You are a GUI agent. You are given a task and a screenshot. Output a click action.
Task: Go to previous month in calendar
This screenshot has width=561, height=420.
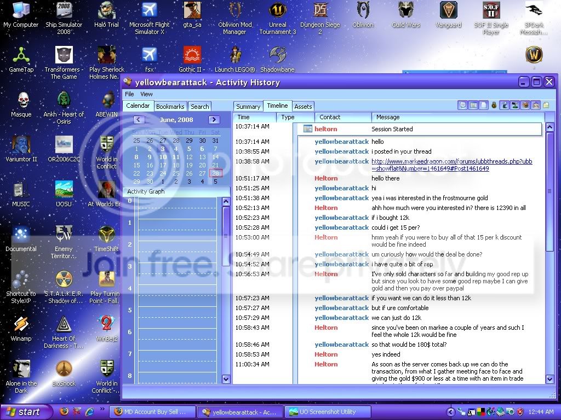point(139,120)
